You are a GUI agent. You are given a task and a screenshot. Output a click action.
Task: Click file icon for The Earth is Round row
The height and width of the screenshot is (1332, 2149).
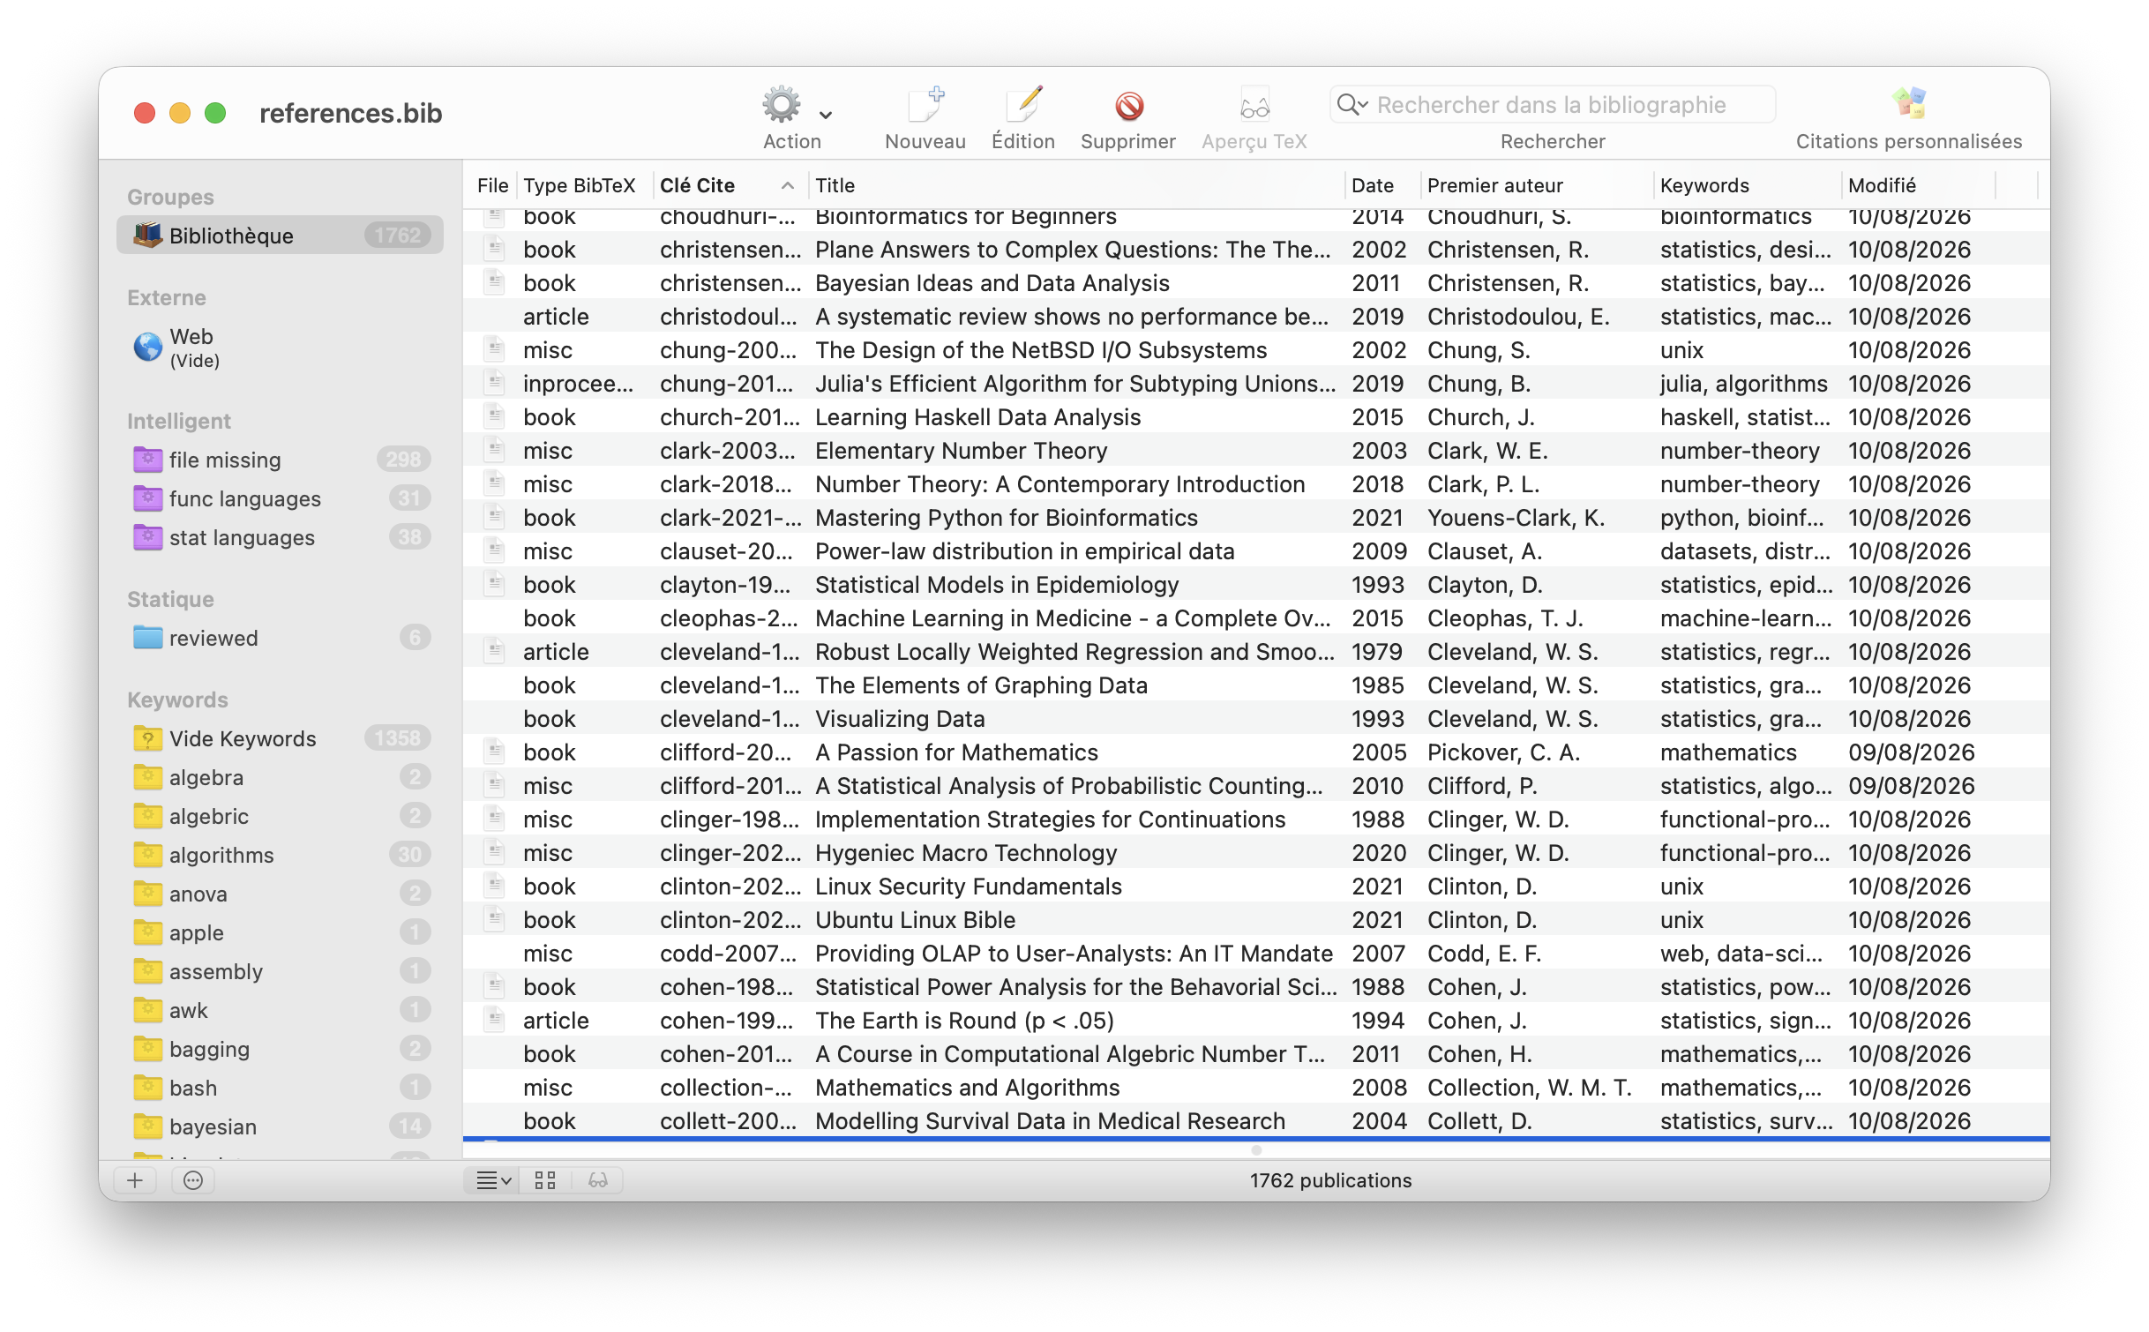(495, 1020)
